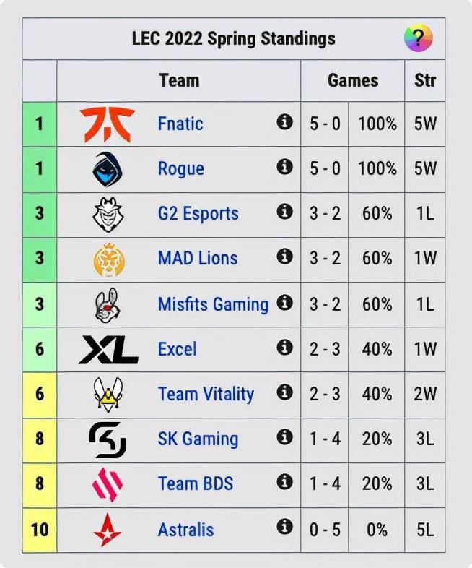472x568 pixels.
Task: Follow the G2 Esports team link
Action: tap(198, 214)
